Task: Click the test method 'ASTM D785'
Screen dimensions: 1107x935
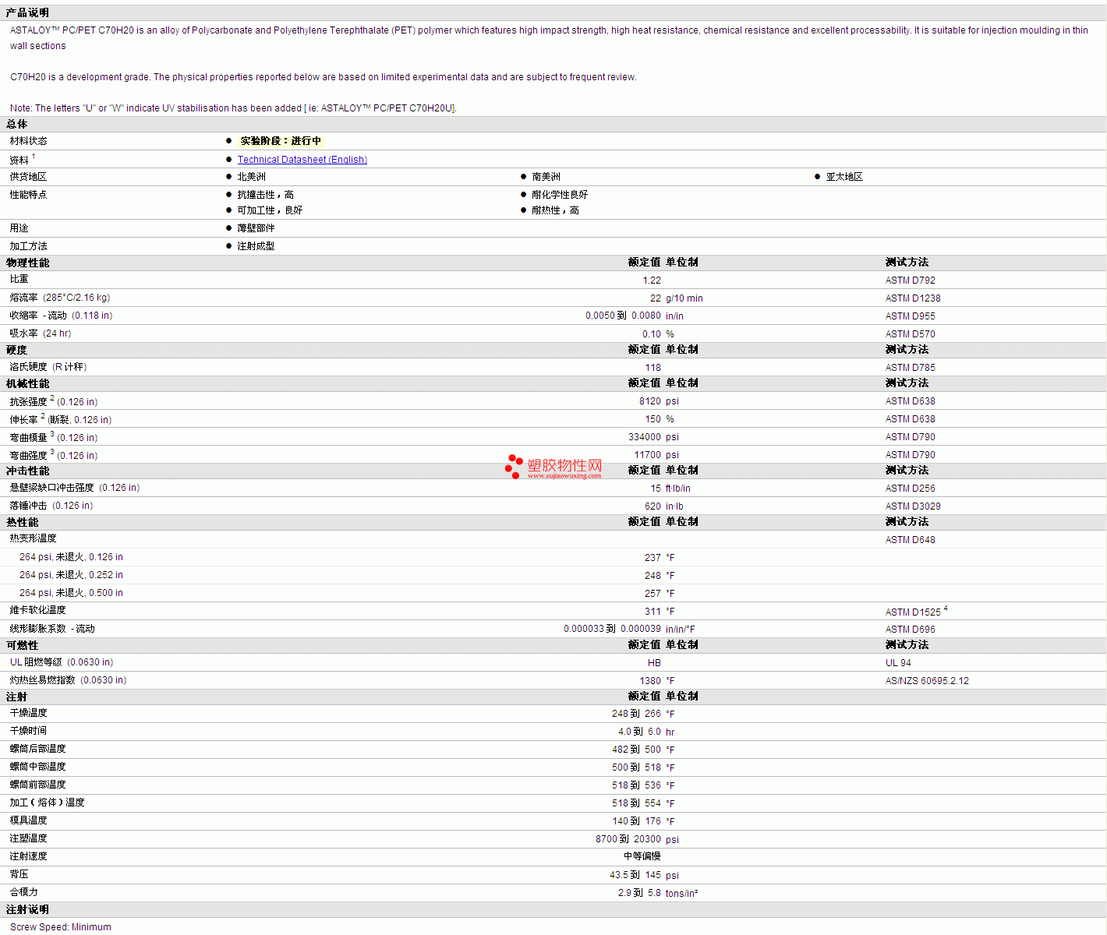Action: [x=911, y=368]
